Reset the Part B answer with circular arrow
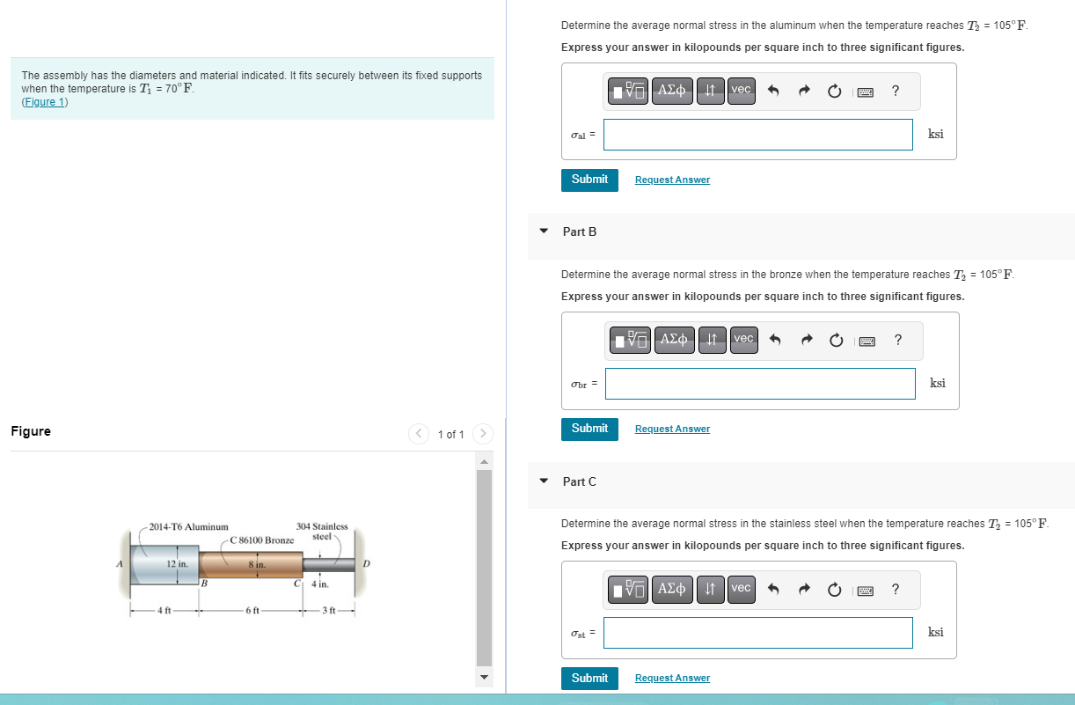 pyautogui.click(x=837, y=340)
